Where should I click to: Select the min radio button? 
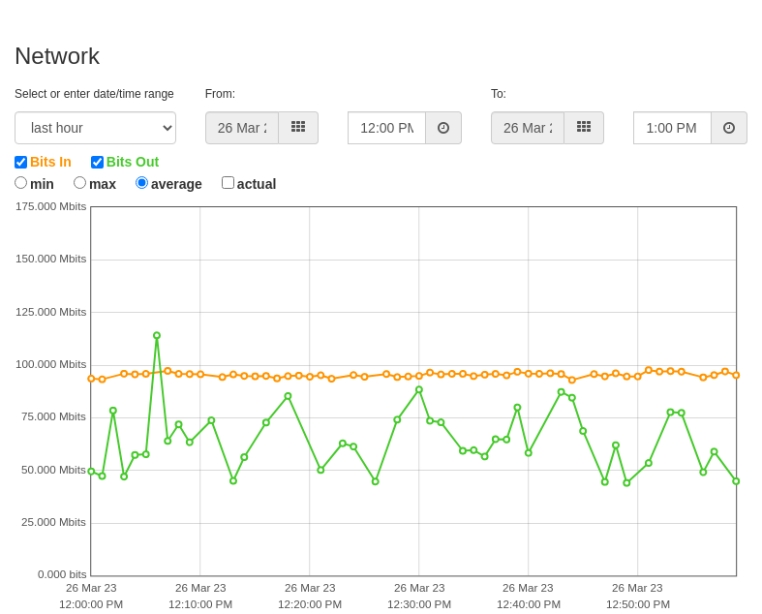pyautogui.click(x=21, y=183)
